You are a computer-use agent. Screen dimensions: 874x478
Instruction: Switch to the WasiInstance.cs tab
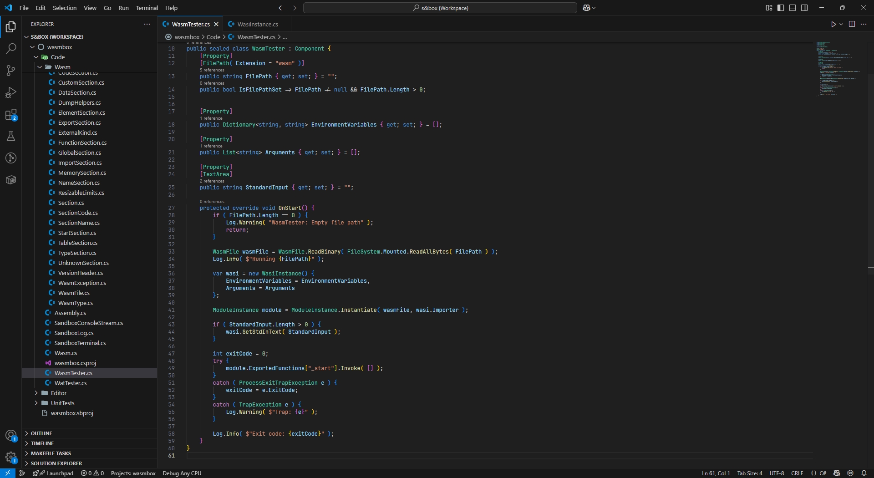point(256,24)
